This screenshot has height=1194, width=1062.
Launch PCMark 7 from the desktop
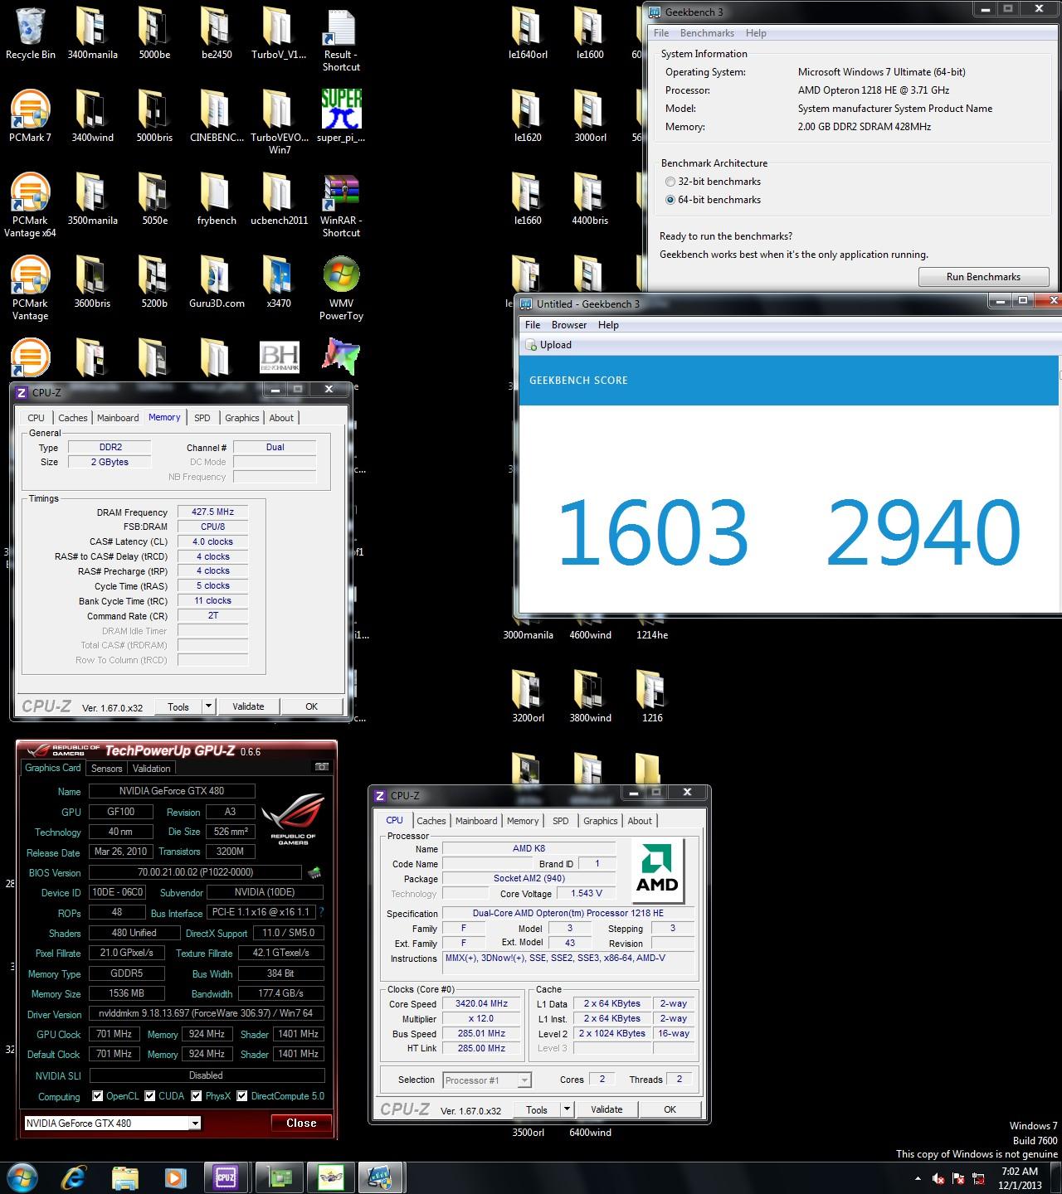(x=31, y=116)
